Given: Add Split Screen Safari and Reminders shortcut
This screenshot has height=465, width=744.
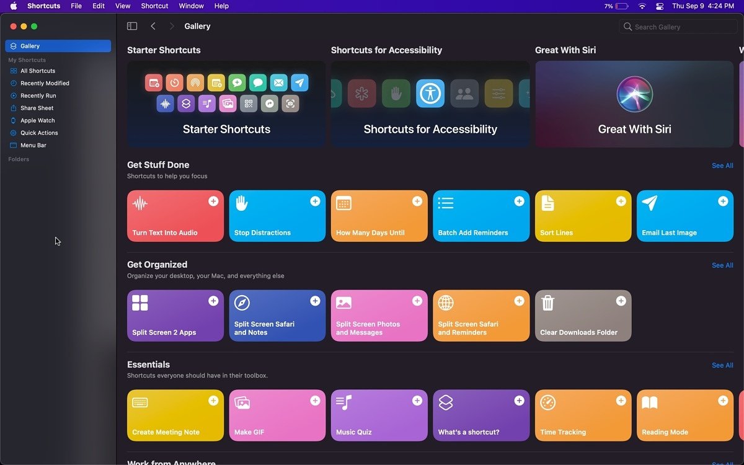Looking at the screenshot, I should pos(519,301).
